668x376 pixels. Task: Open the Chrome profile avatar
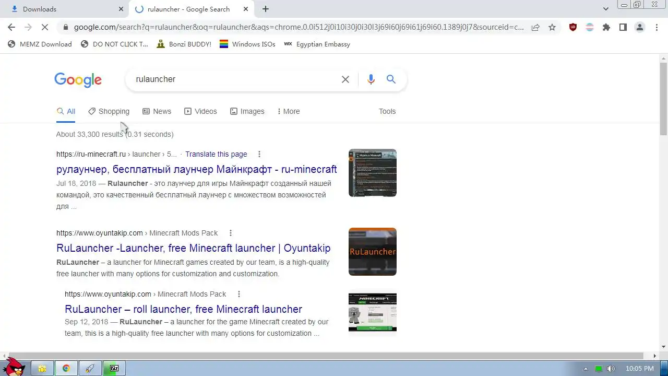click(x=640, y=27)
